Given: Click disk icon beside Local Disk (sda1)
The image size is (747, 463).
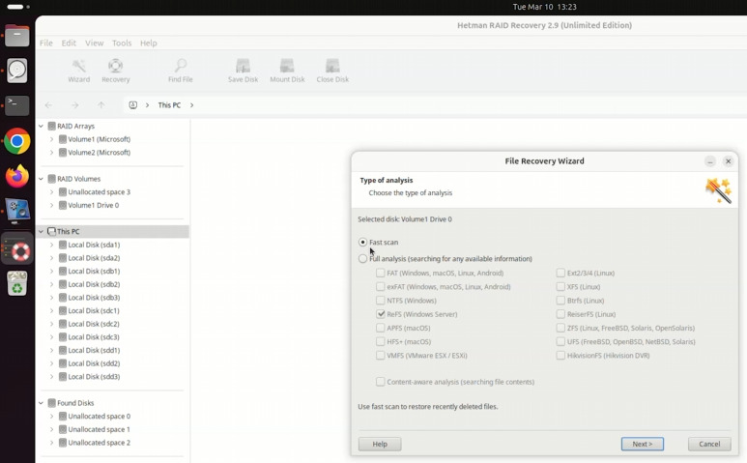Looking at the screenshot, I should (63, 245).
